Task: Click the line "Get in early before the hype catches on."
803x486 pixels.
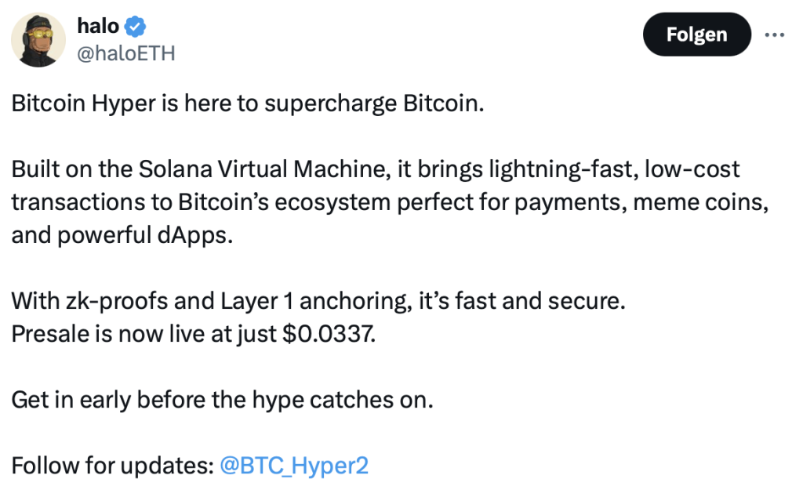Action: click(222, 401)
